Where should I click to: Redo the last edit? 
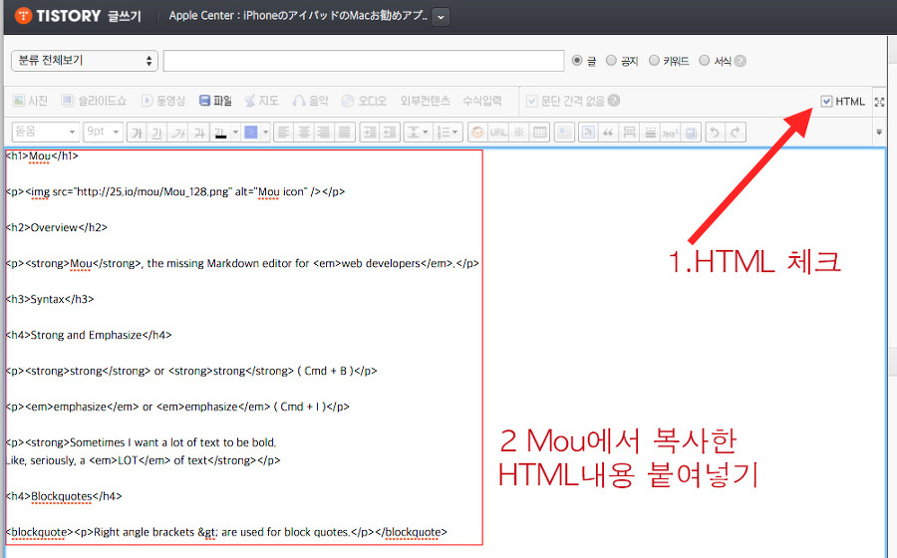736,133
